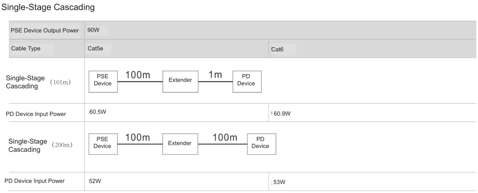This screenshot has height=193, width=478.
Task: Click the PSE Device box in 200m diagram
Action: [102, 143]
